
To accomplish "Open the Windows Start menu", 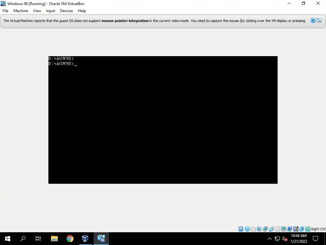I will point(8,239).
